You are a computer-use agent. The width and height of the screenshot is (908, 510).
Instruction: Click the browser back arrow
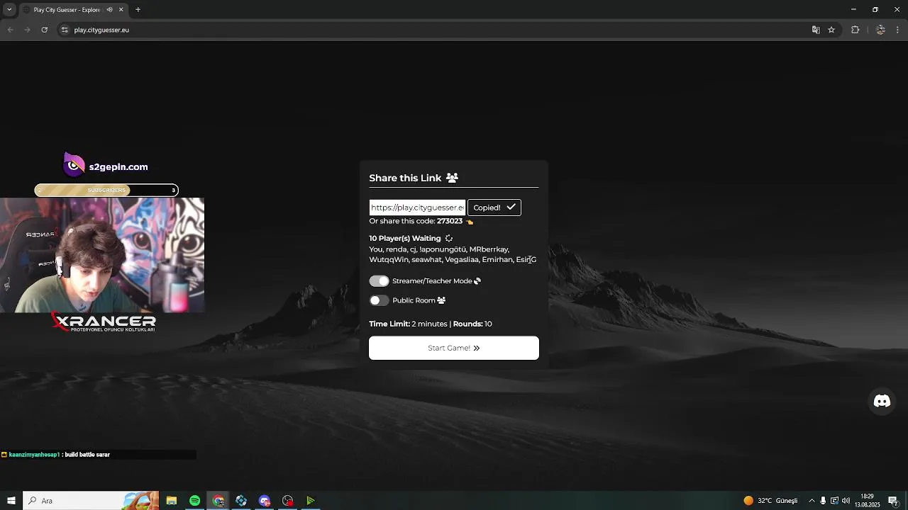tap(10, 30)
